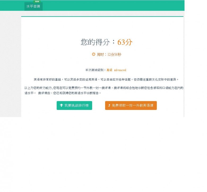Open the 水平自测 tab
The image size is (207, 192).
click(33, 6)
